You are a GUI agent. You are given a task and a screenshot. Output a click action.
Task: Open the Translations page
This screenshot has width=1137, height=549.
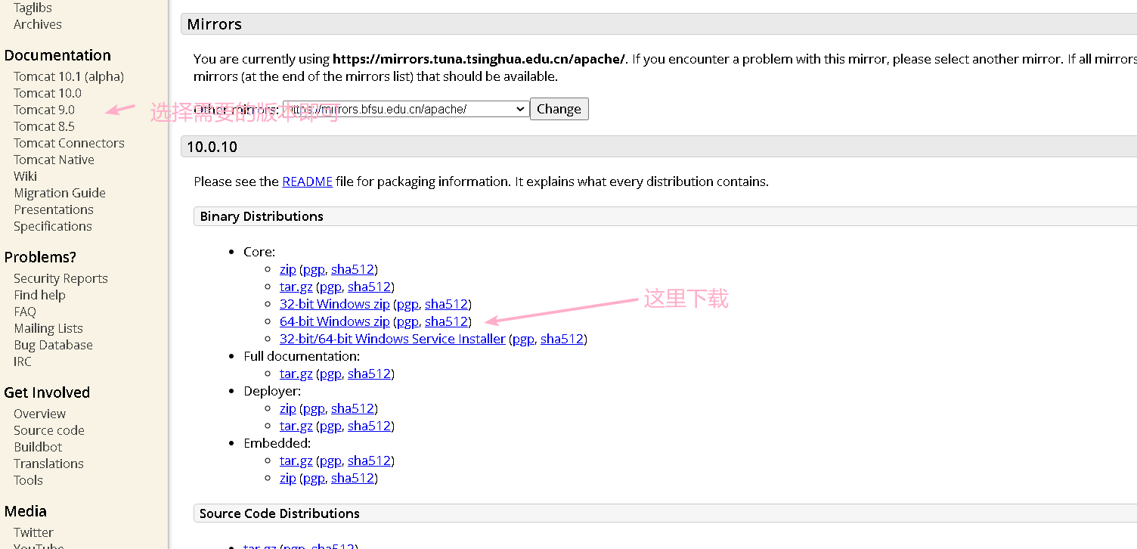click(48, 464)
